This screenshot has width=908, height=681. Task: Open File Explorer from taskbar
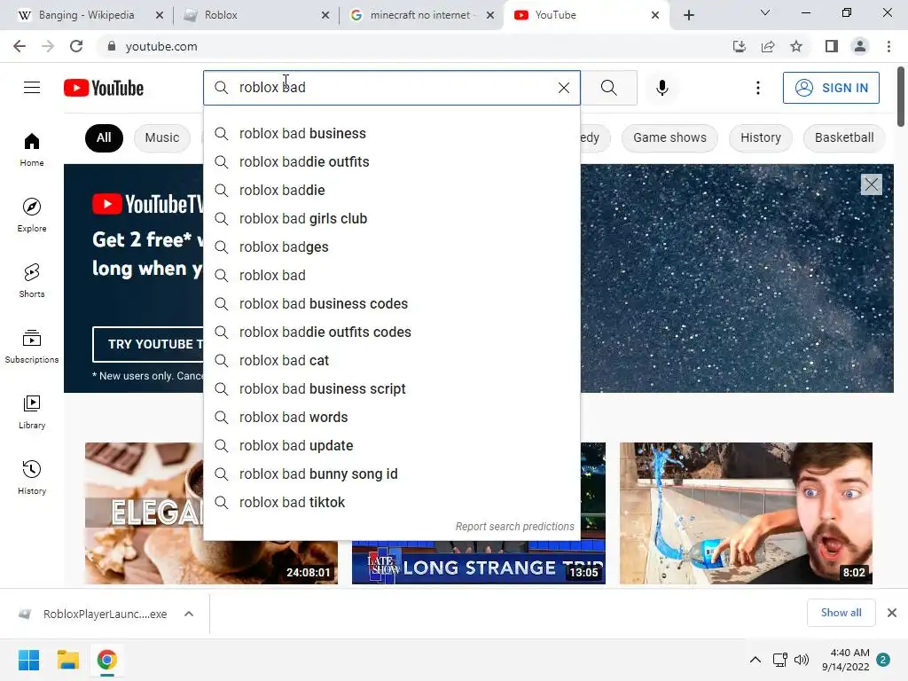pyautogui.click(x=67, y=660)
